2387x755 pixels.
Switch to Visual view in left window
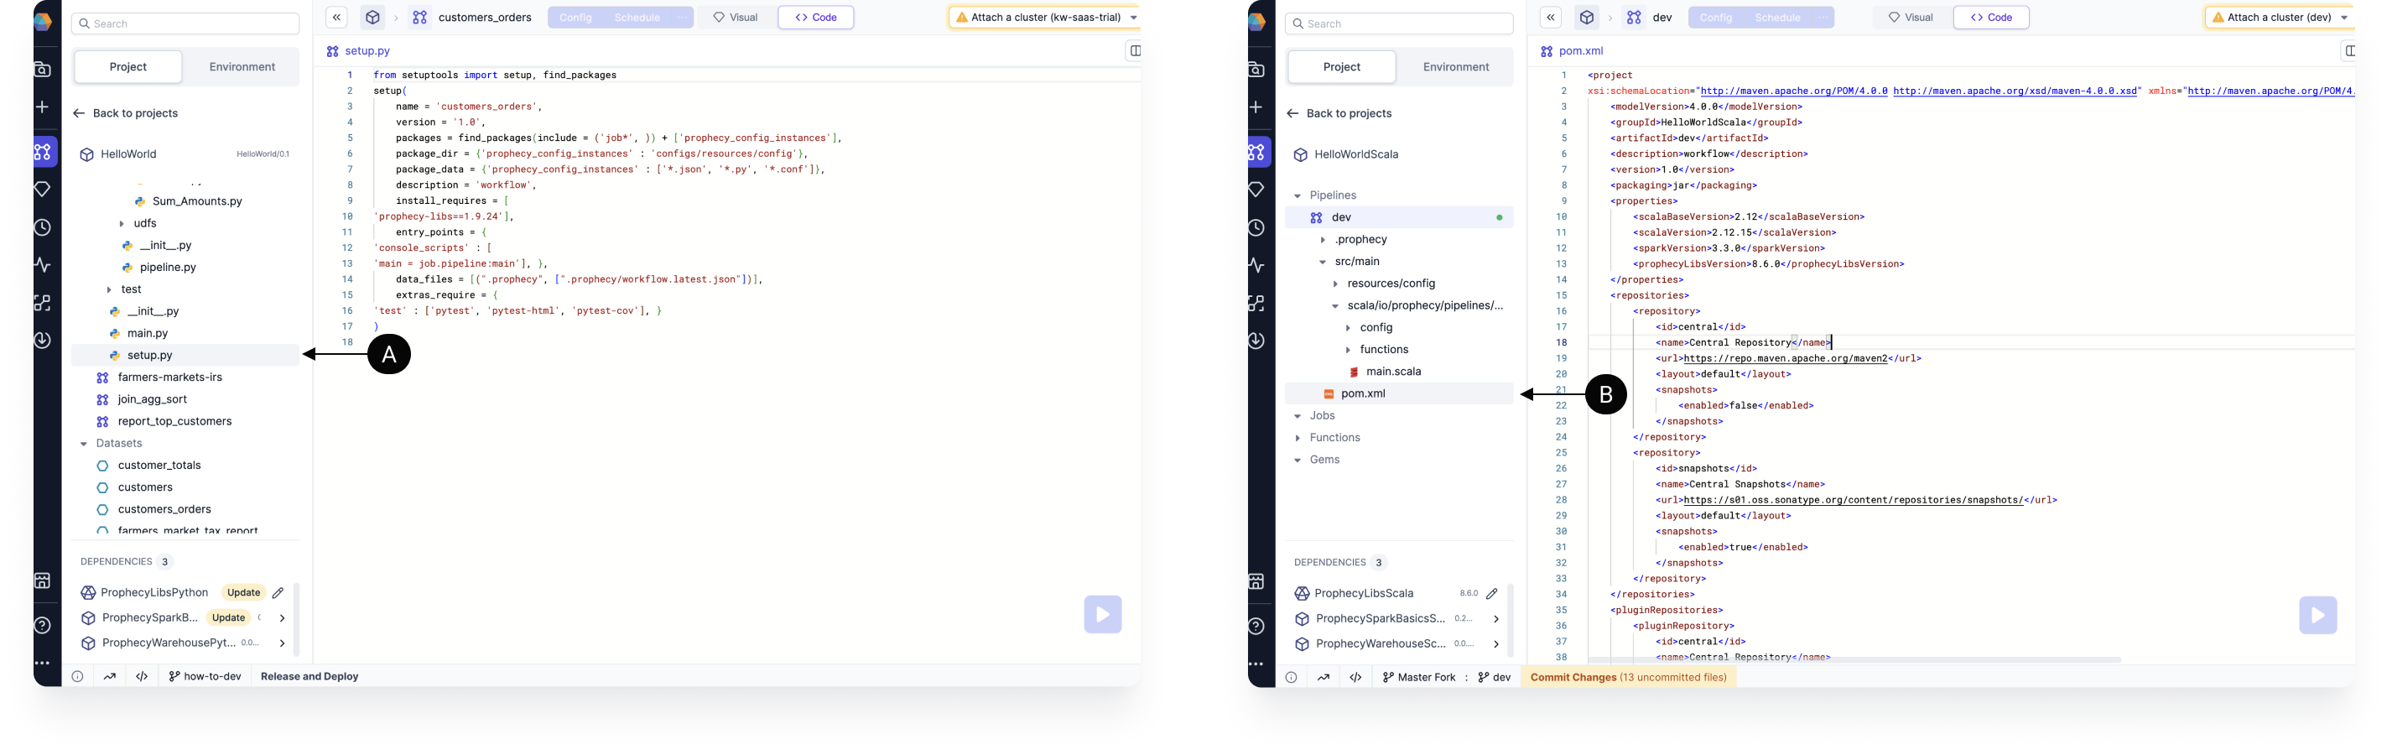[735, 18]
